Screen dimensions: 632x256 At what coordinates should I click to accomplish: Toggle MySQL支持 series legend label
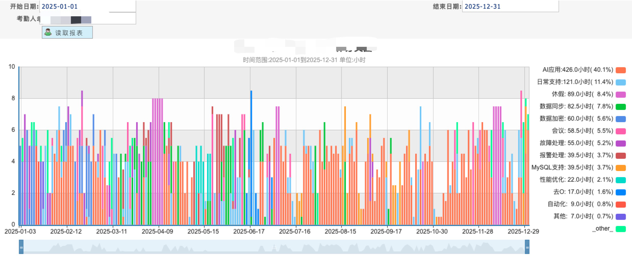[571, 167]
